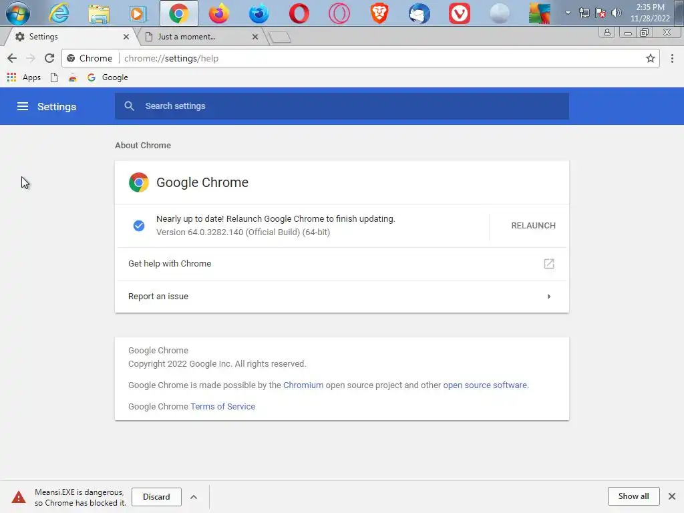Open the Chromium link
Screen dimensions: 684x513
[303, 385]
